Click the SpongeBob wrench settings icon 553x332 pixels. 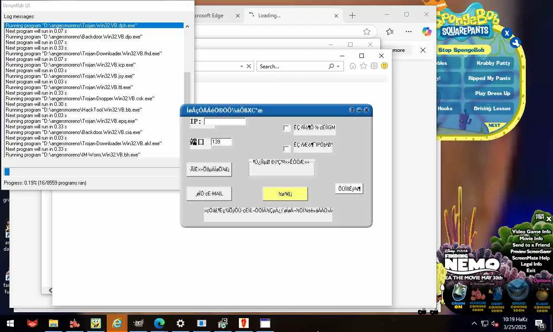tap(515, 43)
